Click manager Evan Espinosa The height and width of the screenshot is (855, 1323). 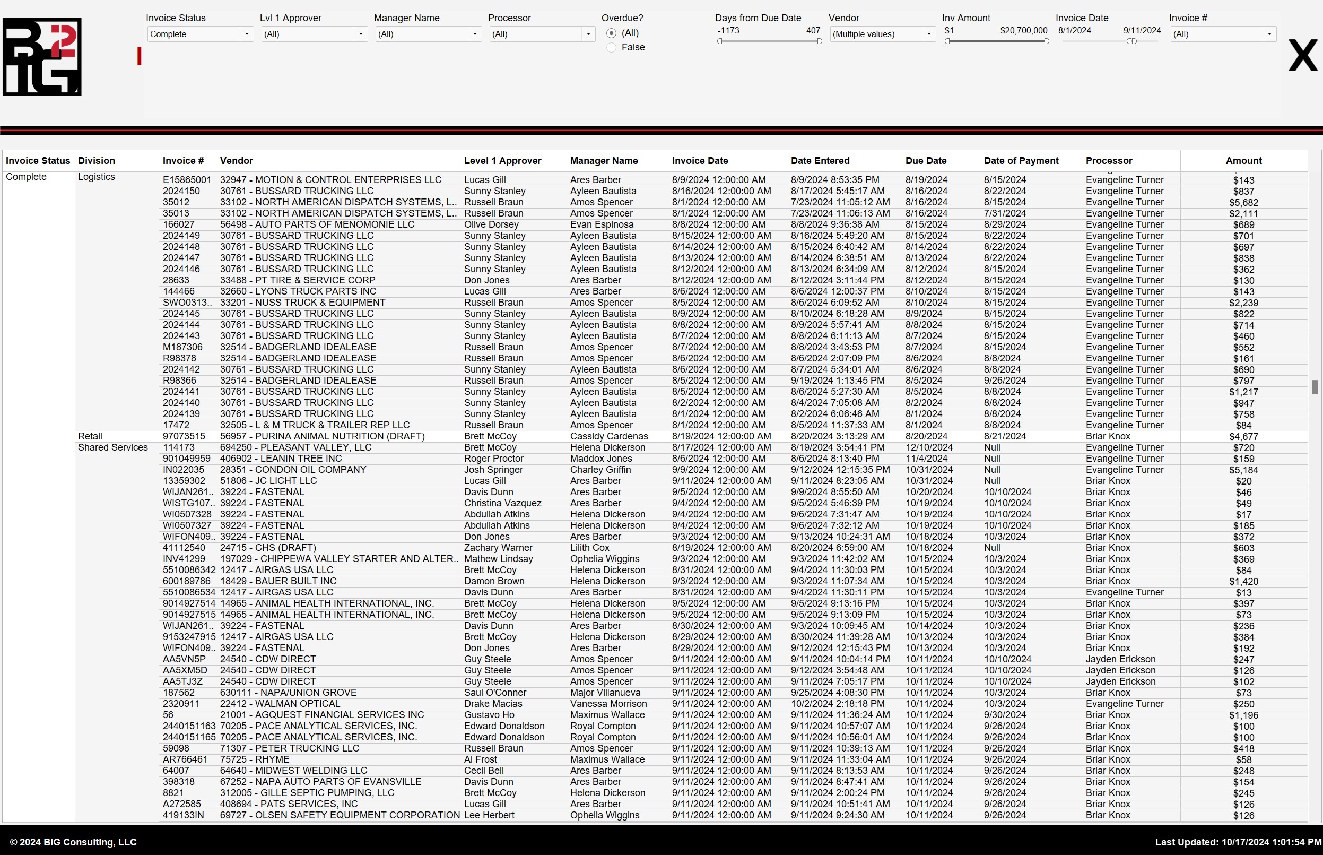point(602,224)
